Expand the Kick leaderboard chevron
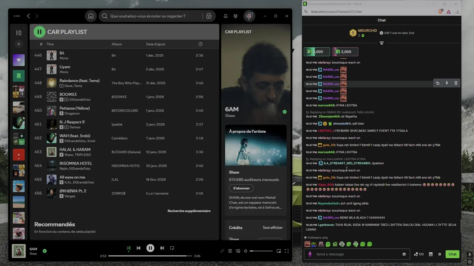The image size is (474, 266). coord(381,43)
